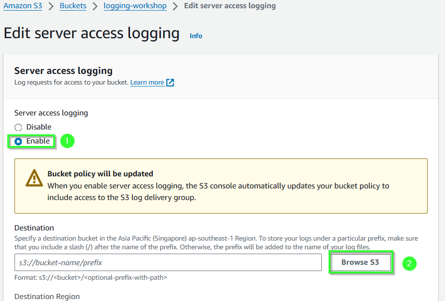This screenshot has height=301, width=445.
Task: Click the Destination Region label
Action: point(47,297)
